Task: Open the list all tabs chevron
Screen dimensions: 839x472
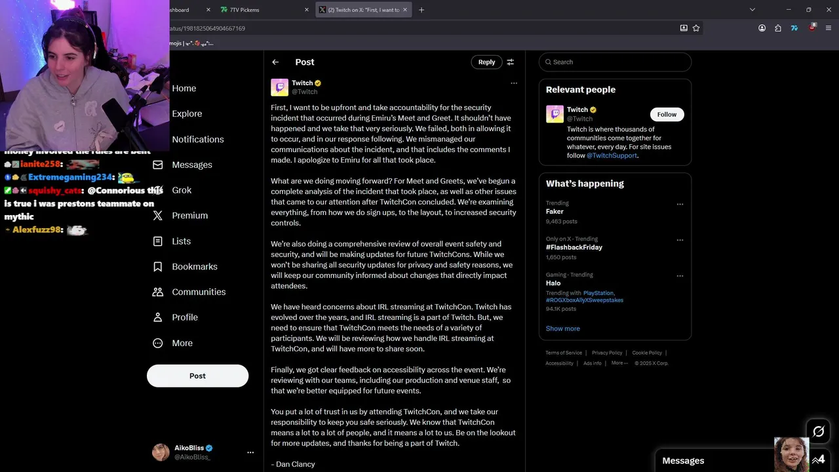Action: [x=752, y=10]
